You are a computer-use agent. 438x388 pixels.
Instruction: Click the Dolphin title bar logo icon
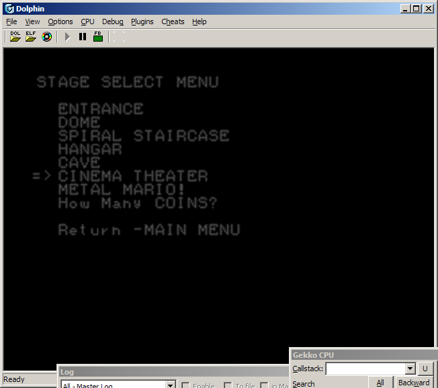[9, 9]
